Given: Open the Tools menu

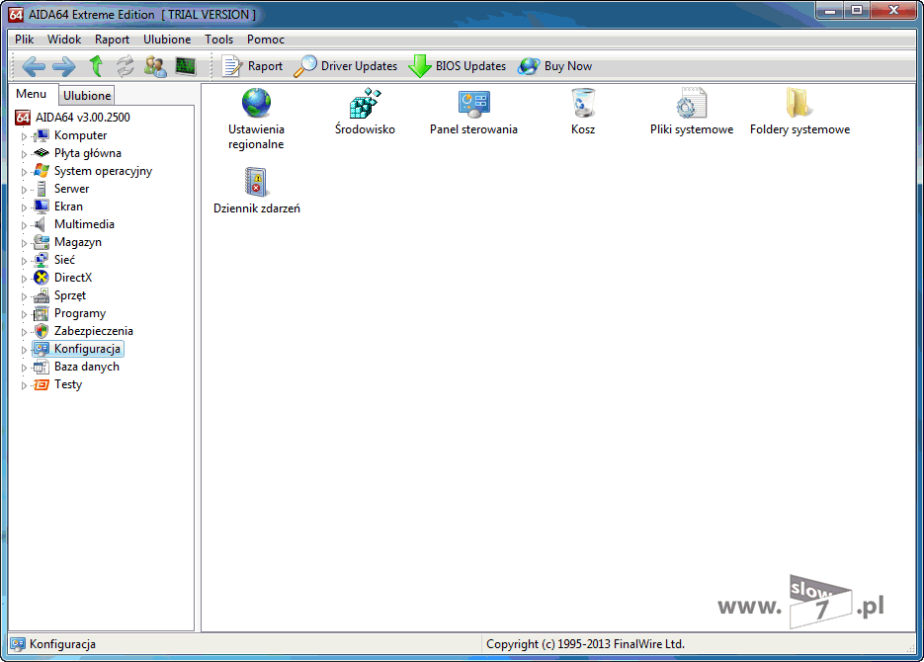Looking at the screenshot, I should 219,40.
